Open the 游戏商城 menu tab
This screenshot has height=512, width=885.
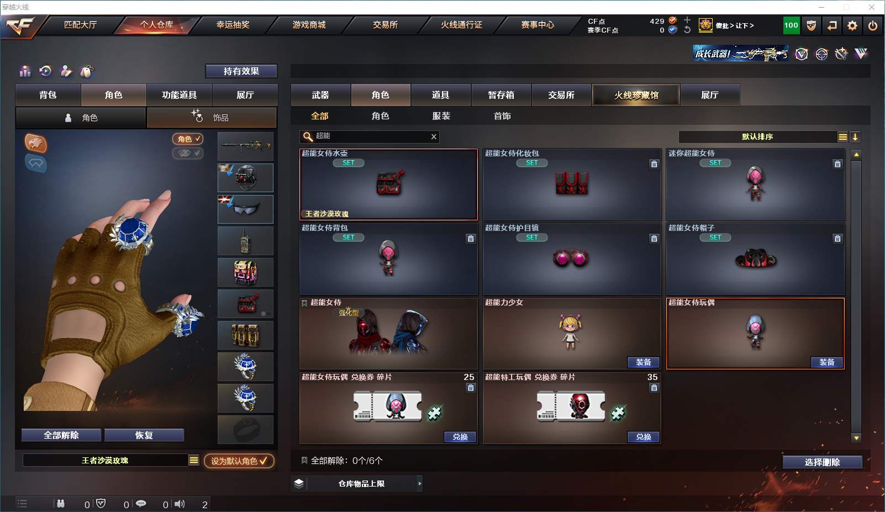pyautogui.click(x=309, y=25)
